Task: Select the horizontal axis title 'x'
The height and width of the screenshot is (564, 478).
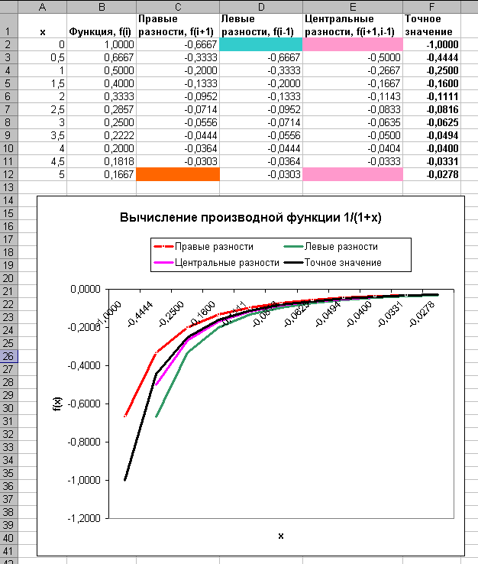Action: pos(281,536)
